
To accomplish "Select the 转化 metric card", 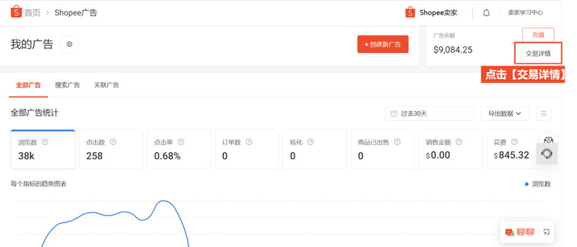I will [315, 149].
